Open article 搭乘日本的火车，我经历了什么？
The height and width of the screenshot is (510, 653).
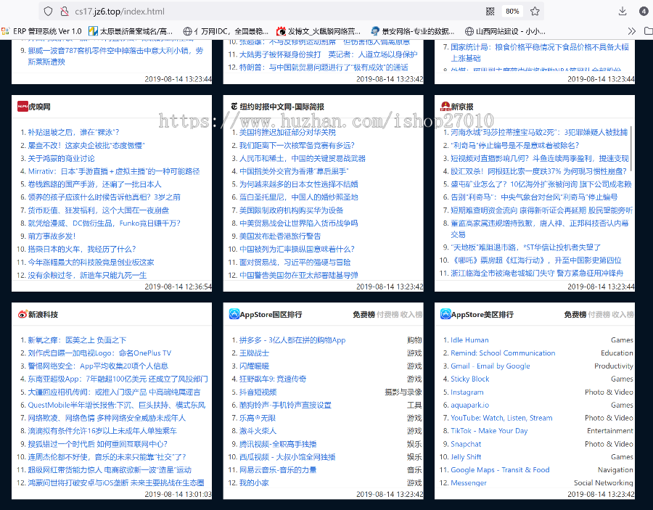tap(81, 249)
